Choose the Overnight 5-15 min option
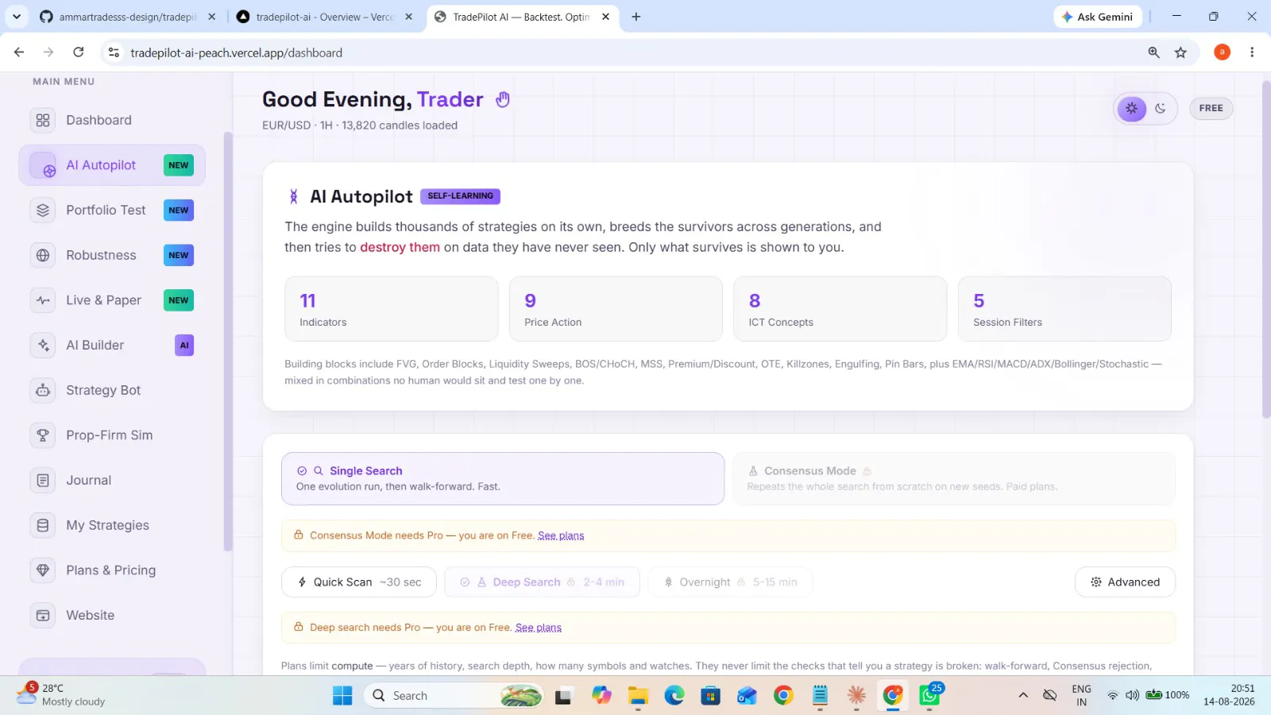1271x715 pixels. (x=730, y=582)
